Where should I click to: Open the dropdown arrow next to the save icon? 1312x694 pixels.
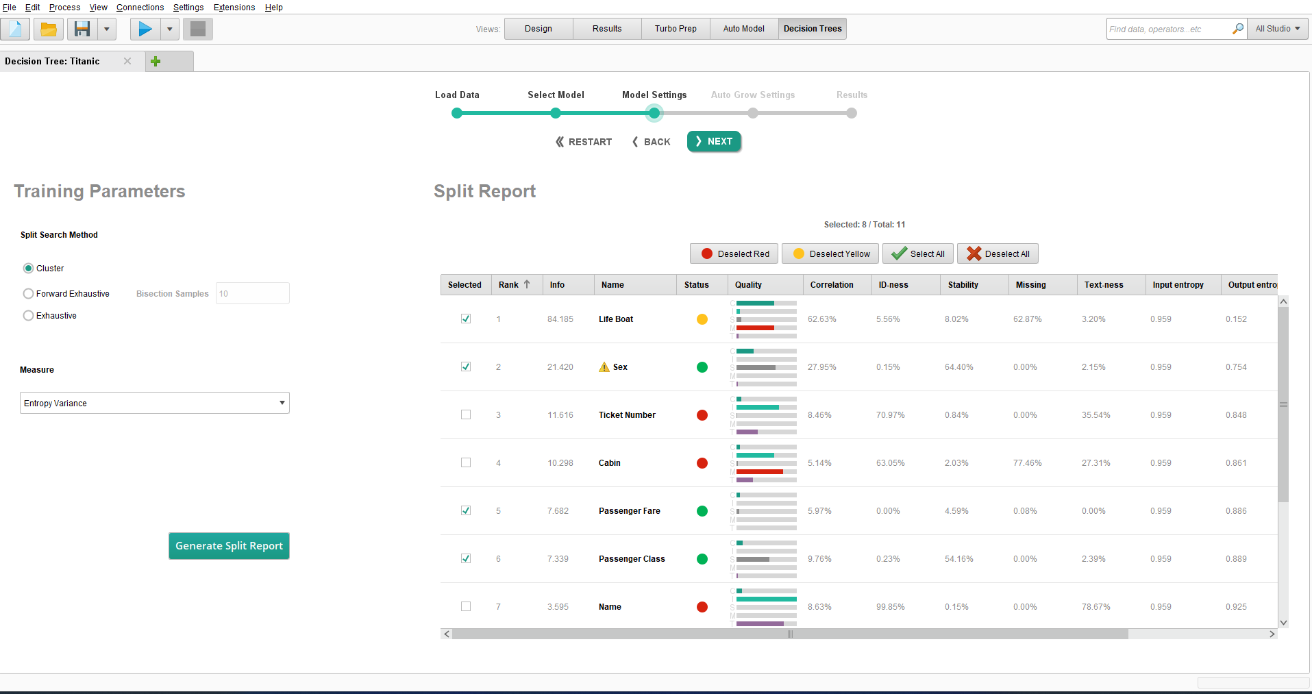106,29
